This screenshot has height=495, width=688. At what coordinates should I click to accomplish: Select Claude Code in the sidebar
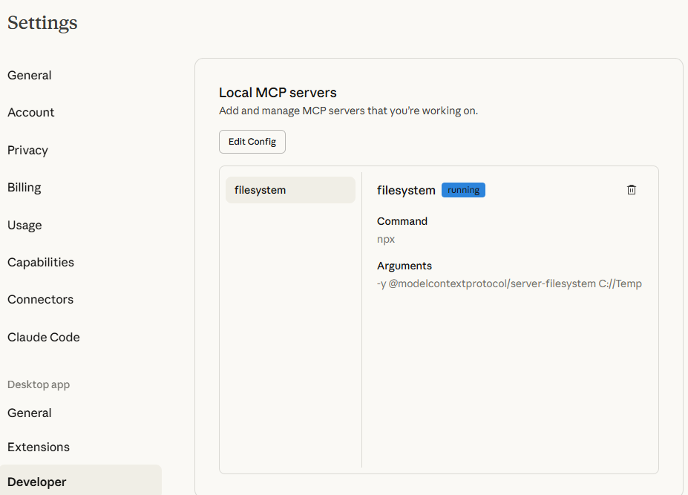(x=44, y=337)
